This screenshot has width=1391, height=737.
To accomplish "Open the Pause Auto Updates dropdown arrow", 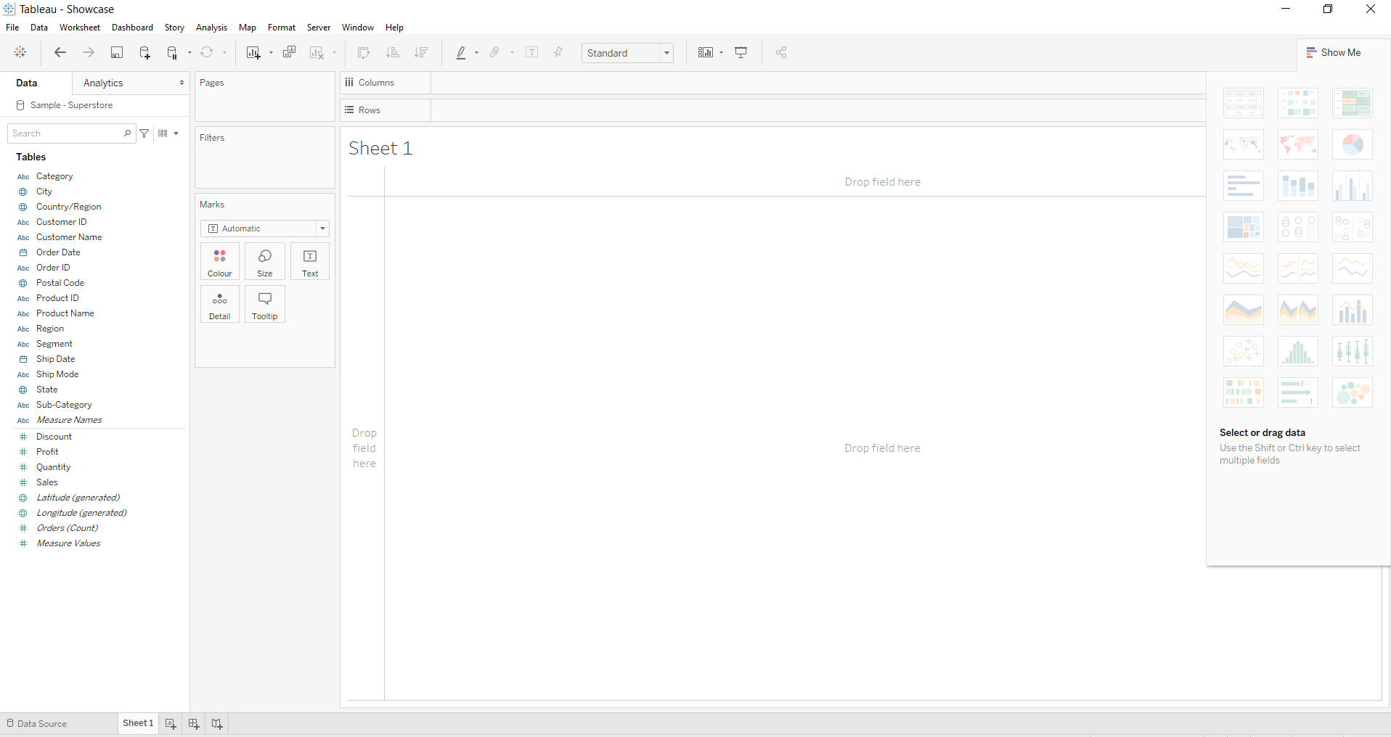I will 189,53.
